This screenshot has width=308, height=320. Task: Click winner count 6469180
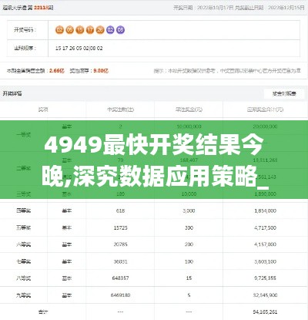pos(120,295)
